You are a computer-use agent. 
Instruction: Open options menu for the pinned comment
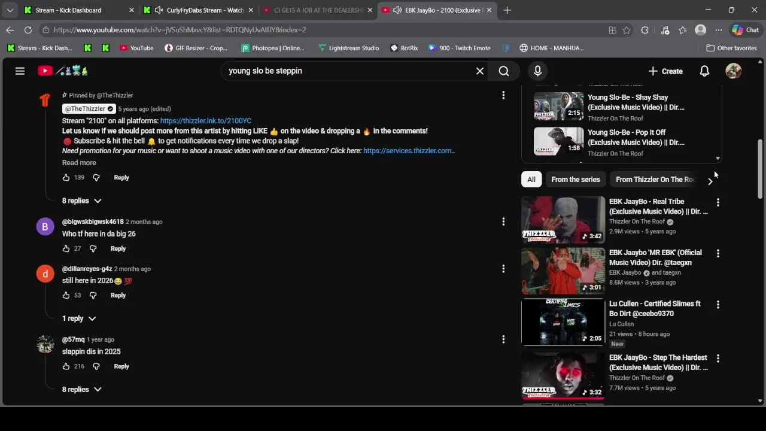pos(503,95)
